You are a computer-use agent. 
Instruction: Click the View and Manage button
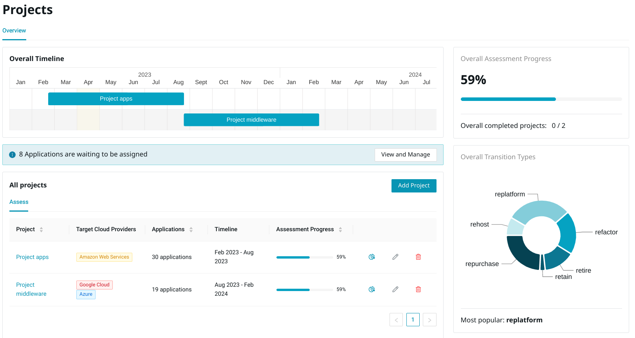406,155
